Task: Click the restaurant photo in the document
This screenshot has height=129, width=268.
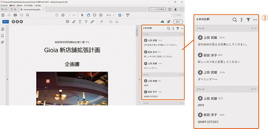Action: click(72, 88)
